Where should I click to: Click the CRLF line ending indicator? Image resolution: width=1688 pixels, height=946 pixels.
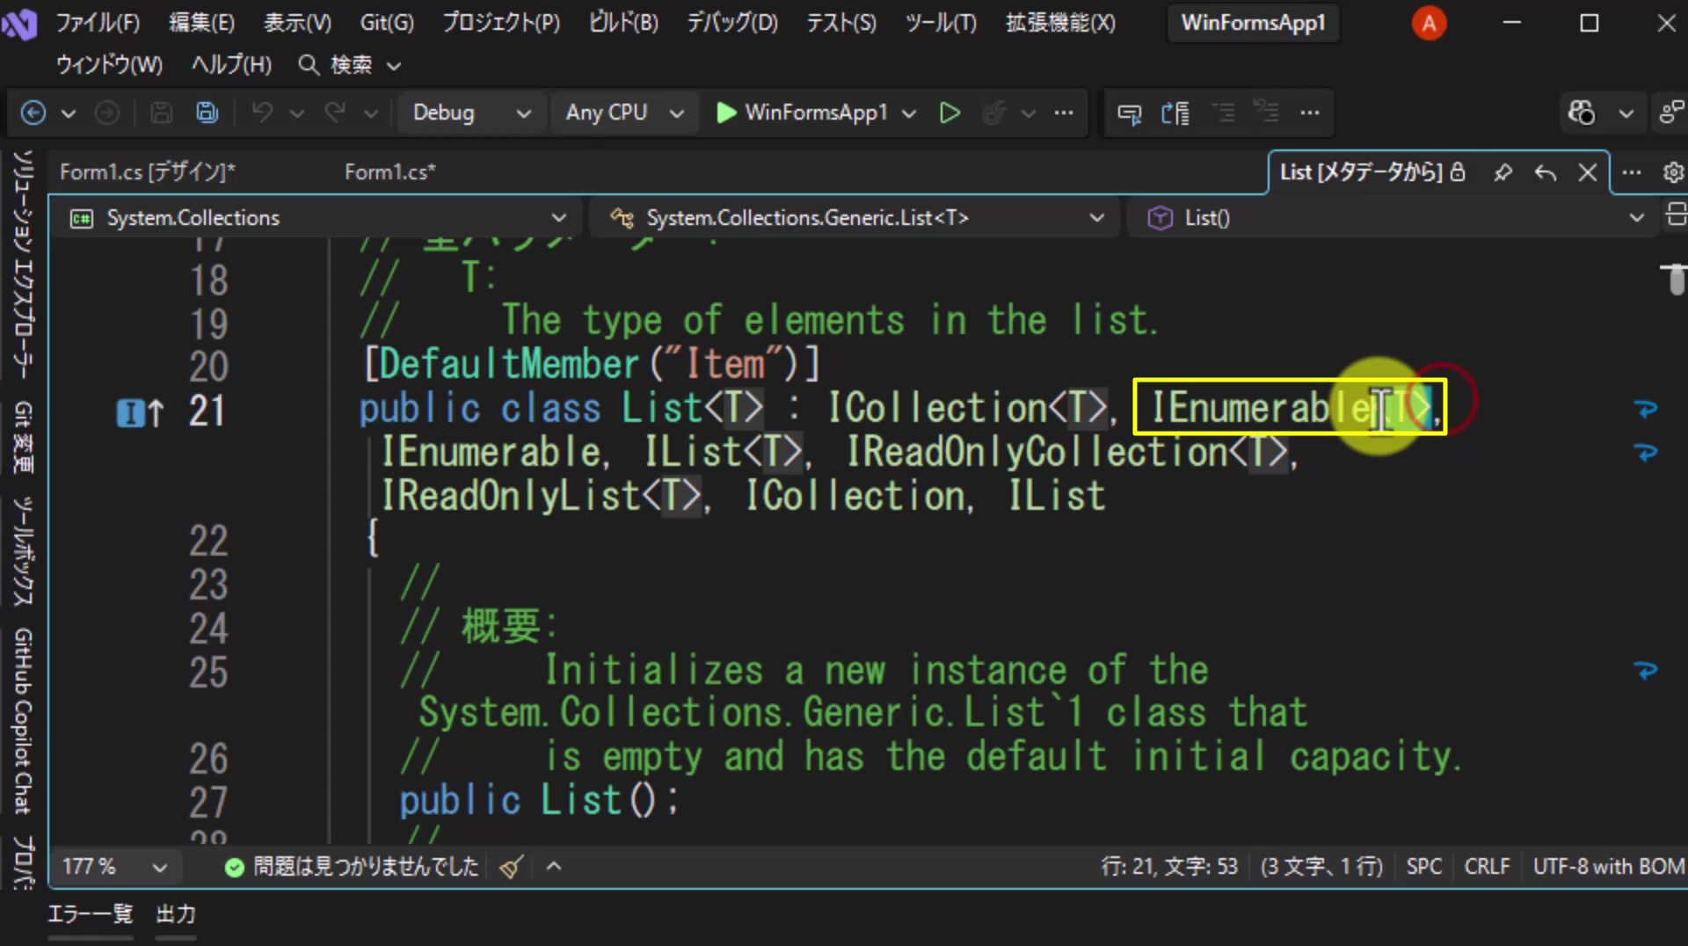tap(1487, 867)
